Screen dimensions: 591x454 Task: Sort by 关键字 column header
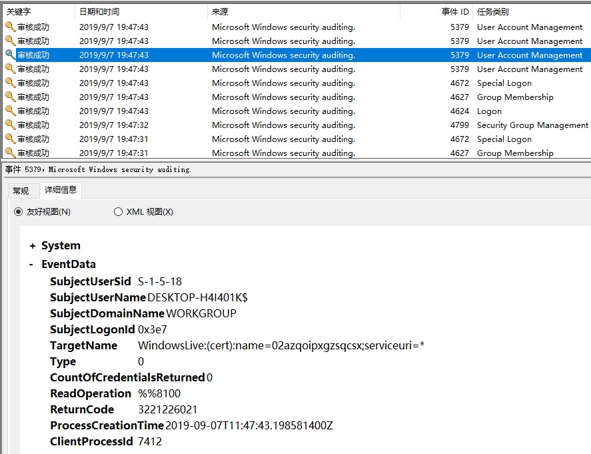[39, 12]
